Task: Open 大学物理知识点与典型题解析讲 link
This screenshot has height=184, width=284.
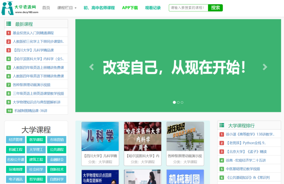Action: pyautogui.click(x=37, y=102)
